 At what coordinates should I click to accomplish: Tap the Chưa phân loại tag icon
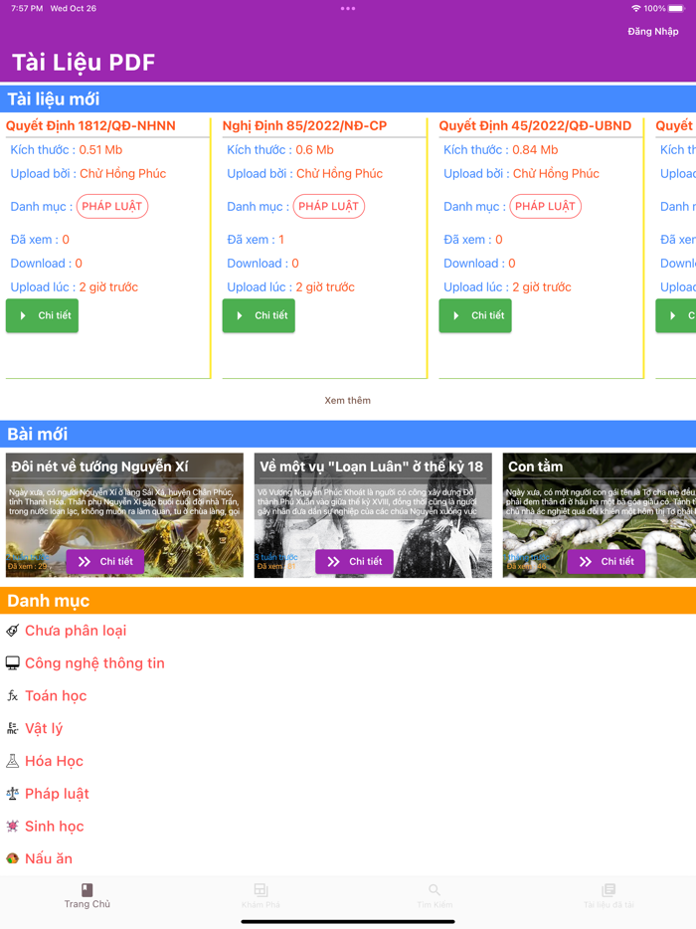tap(13, 631)
